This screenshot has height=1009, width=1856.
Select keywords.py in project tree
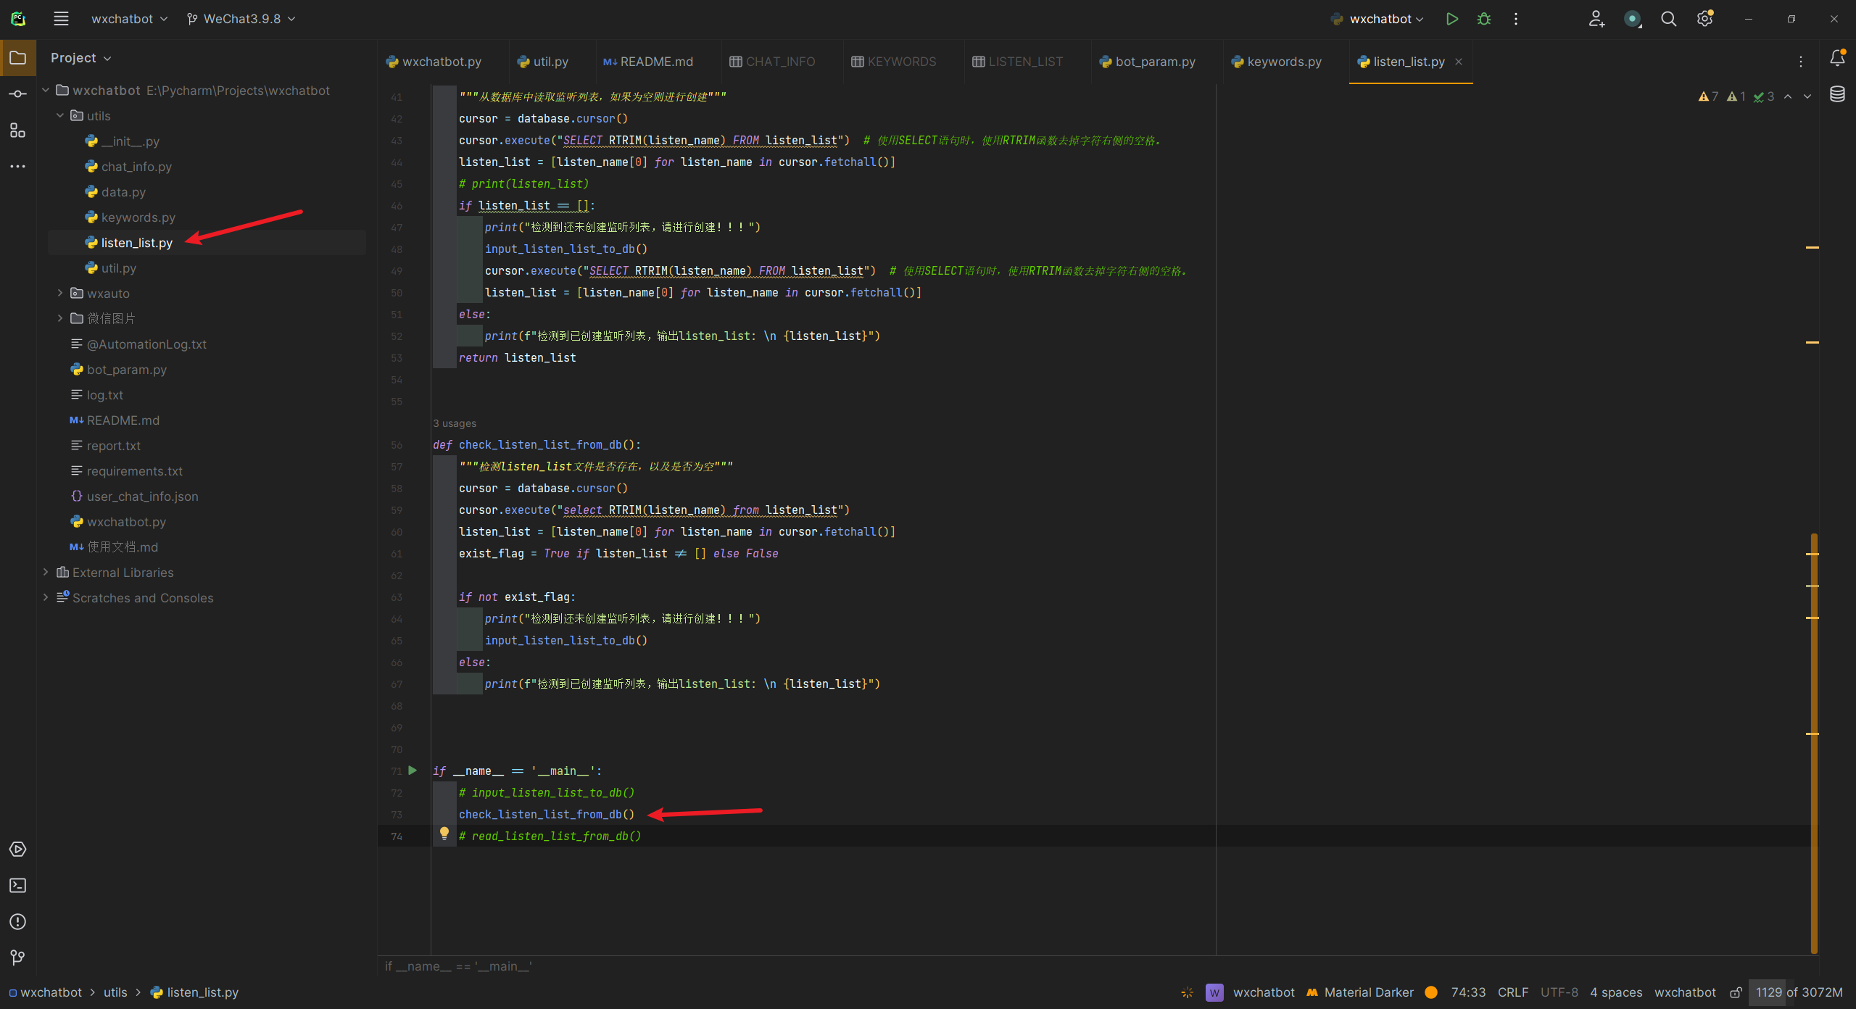138,217
